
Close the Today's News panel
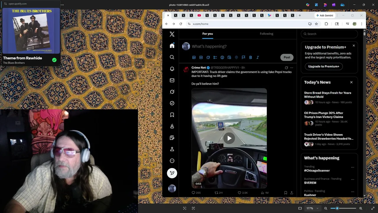click(351, 82)
